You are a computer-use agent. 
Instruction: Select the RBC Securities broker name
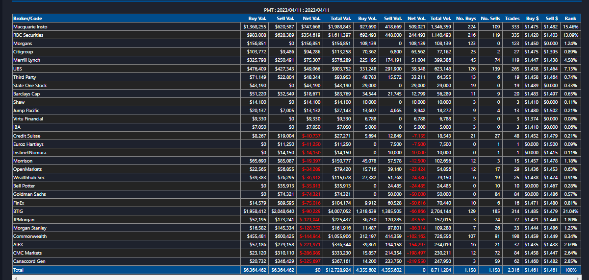(28, 35)
